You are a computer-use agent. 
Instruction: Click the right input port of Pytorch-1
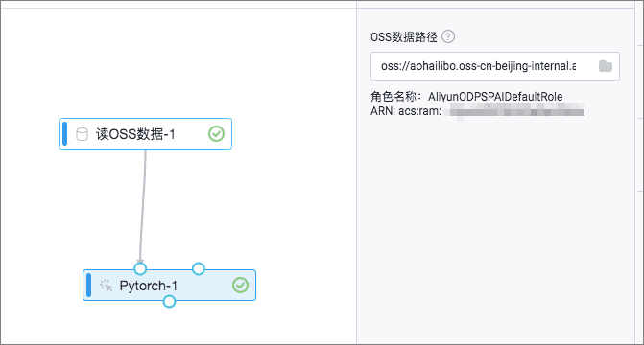(x=199, y=268)
